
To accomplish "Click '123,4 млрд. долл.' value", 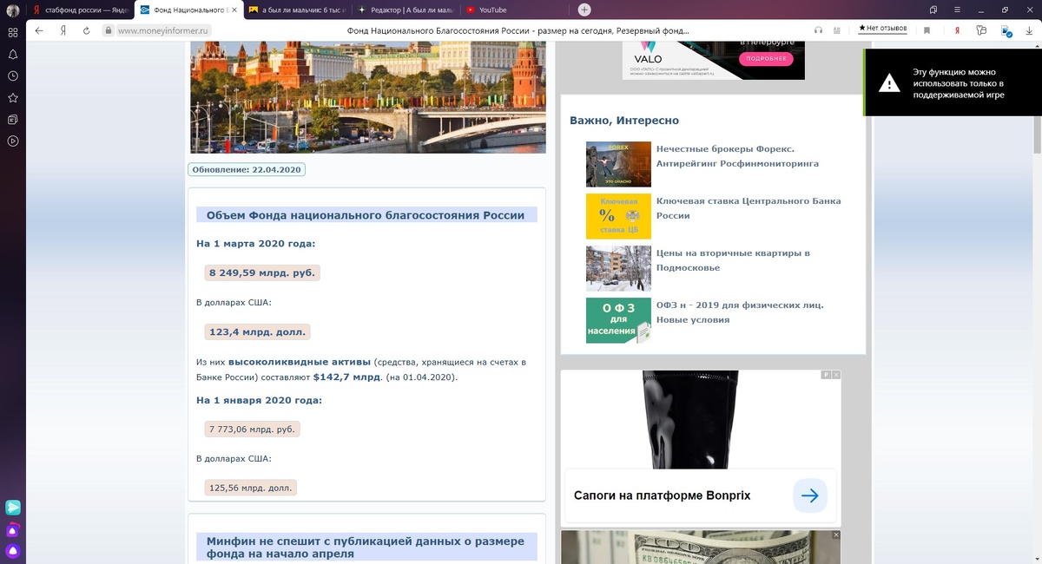I will tap(257, 331).
